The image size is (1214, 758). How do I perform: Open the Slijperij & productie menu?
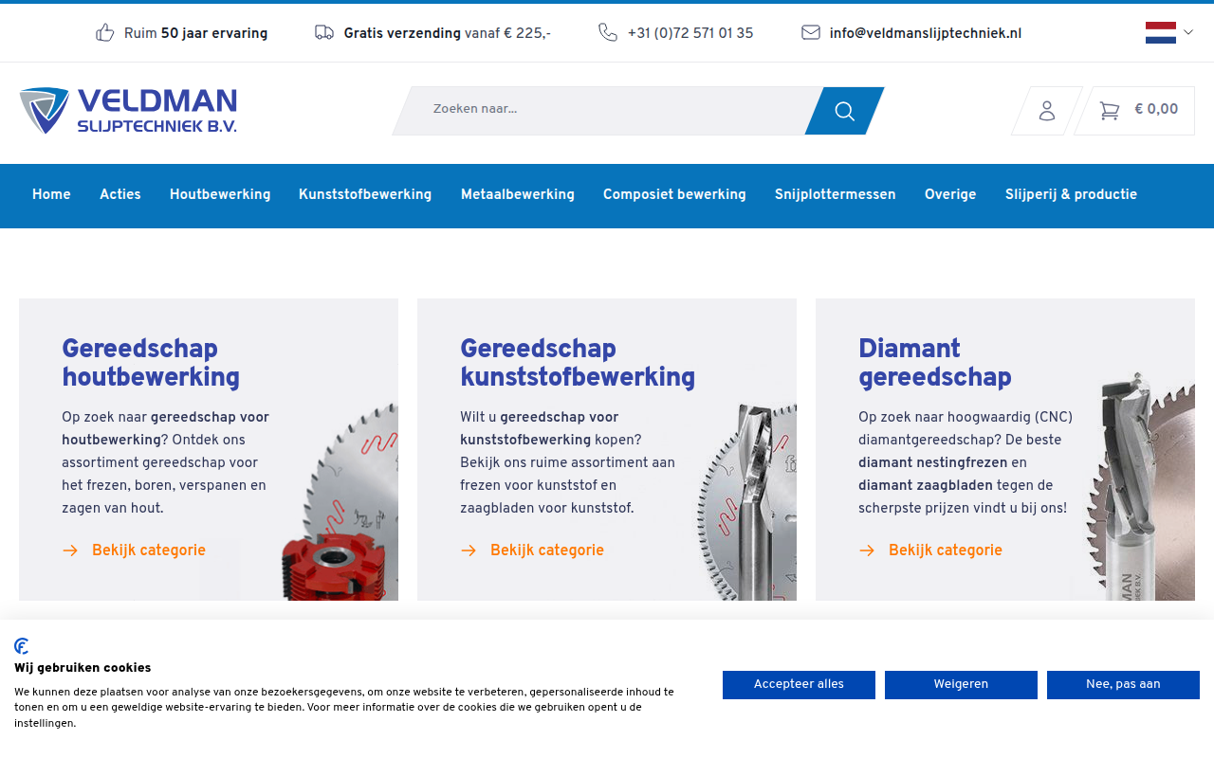(1071, 195)
